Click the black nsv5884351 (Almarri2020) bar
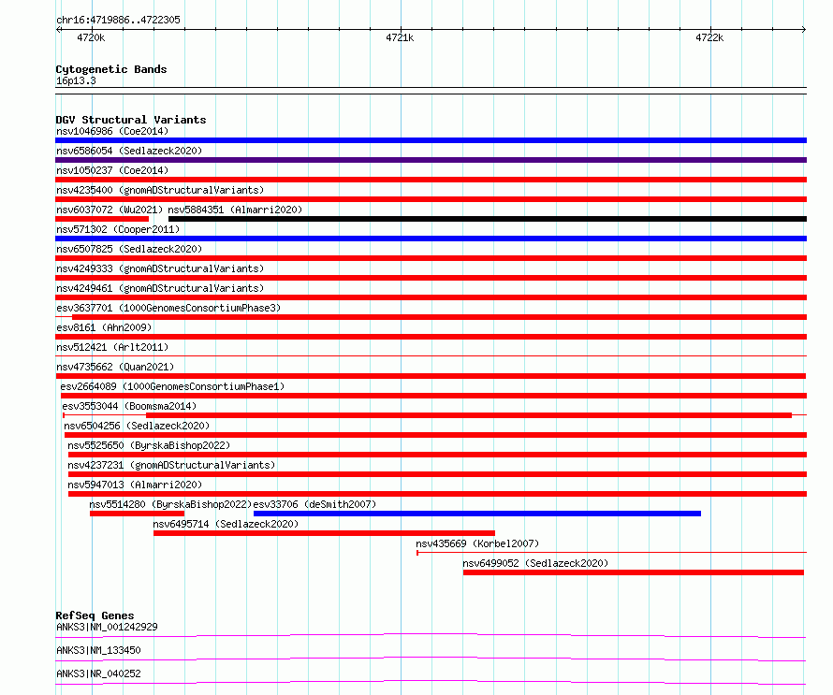833x695 pixels. point(488,219)
